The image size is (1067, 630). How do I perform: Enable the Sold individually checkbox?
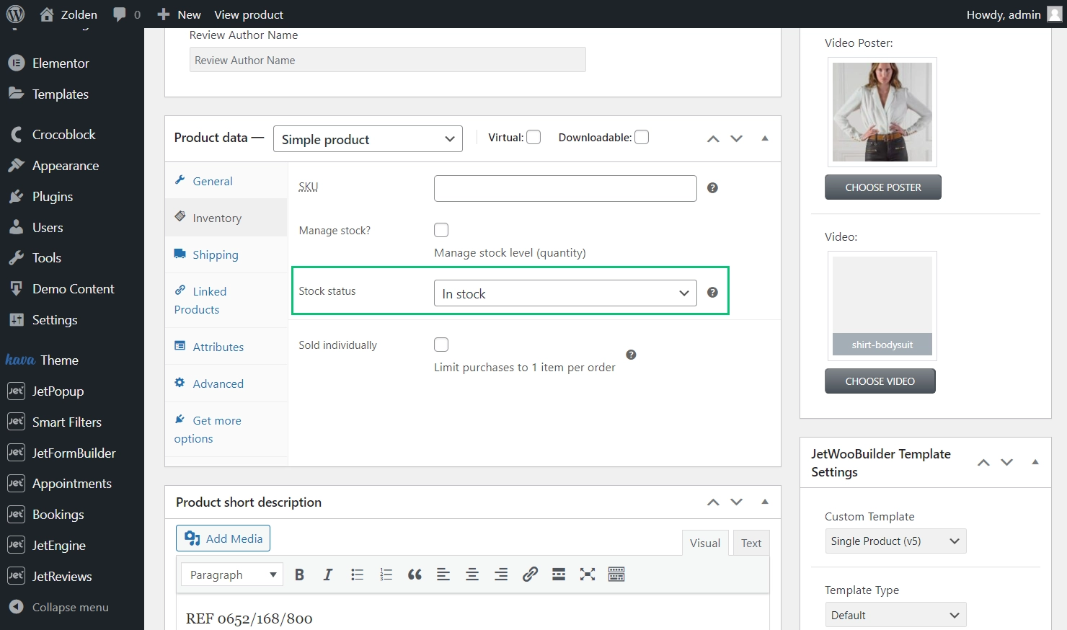pos(441,345)
